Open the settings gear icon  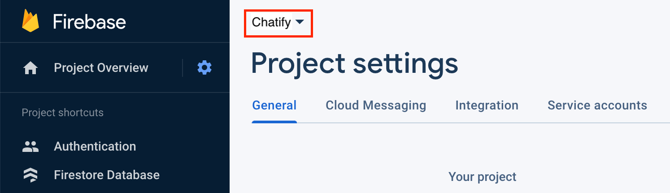(x=204, y=68)
